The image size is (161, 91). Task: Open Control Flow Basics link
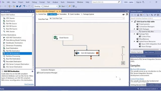pyautogui.click(x=137, y=79)
